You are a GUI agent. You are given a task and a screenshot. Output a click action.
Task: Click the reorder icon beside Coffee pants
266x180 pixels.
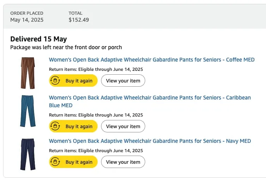tap(55, 81)
